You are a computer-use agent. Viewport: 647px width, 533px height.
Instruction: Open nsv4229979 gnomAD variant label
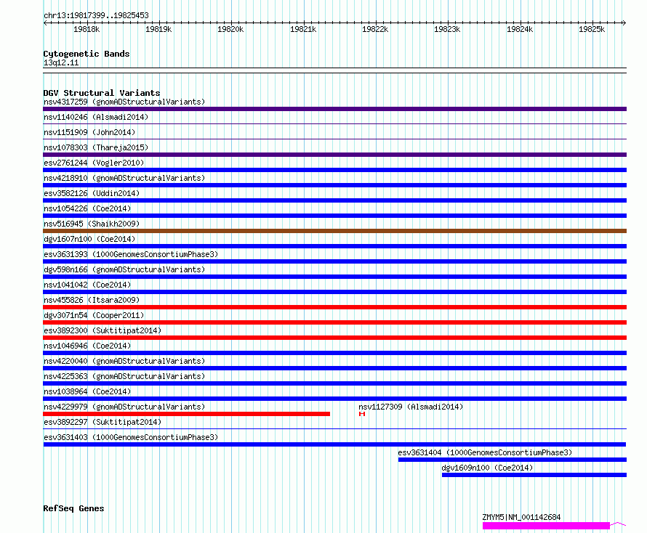(124, 407)
